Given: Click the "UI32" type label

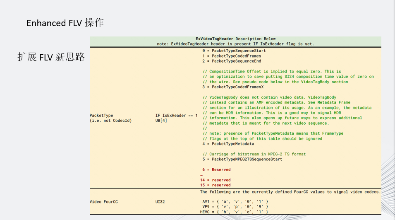Looking at the screenshot, I should (x=160, y=202).
